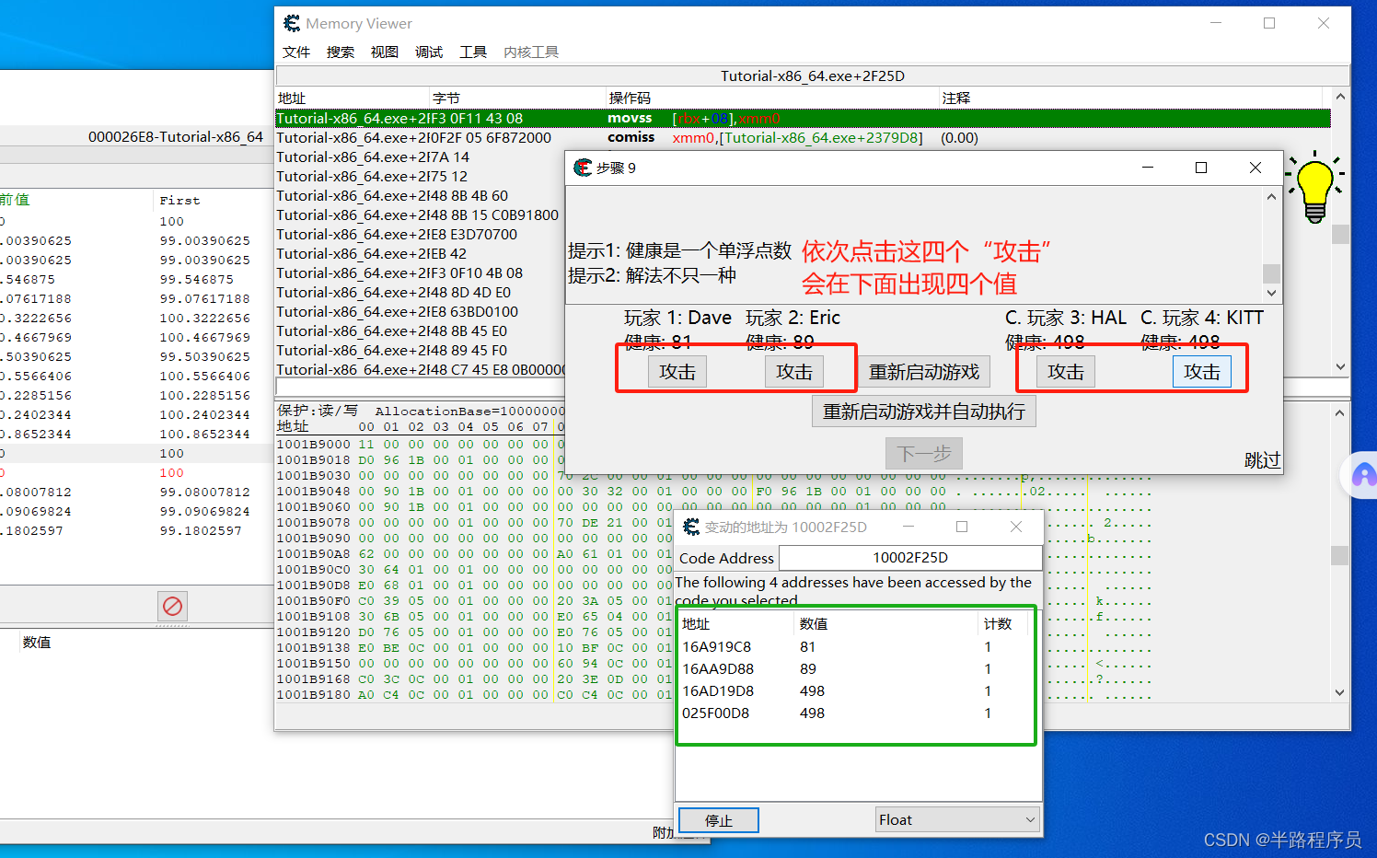Click the disabled 下一步 button
Screen dimensions: 1377x858
(924, 454)
